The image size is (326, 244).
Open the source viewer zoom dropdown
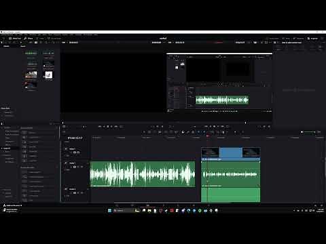64,43
